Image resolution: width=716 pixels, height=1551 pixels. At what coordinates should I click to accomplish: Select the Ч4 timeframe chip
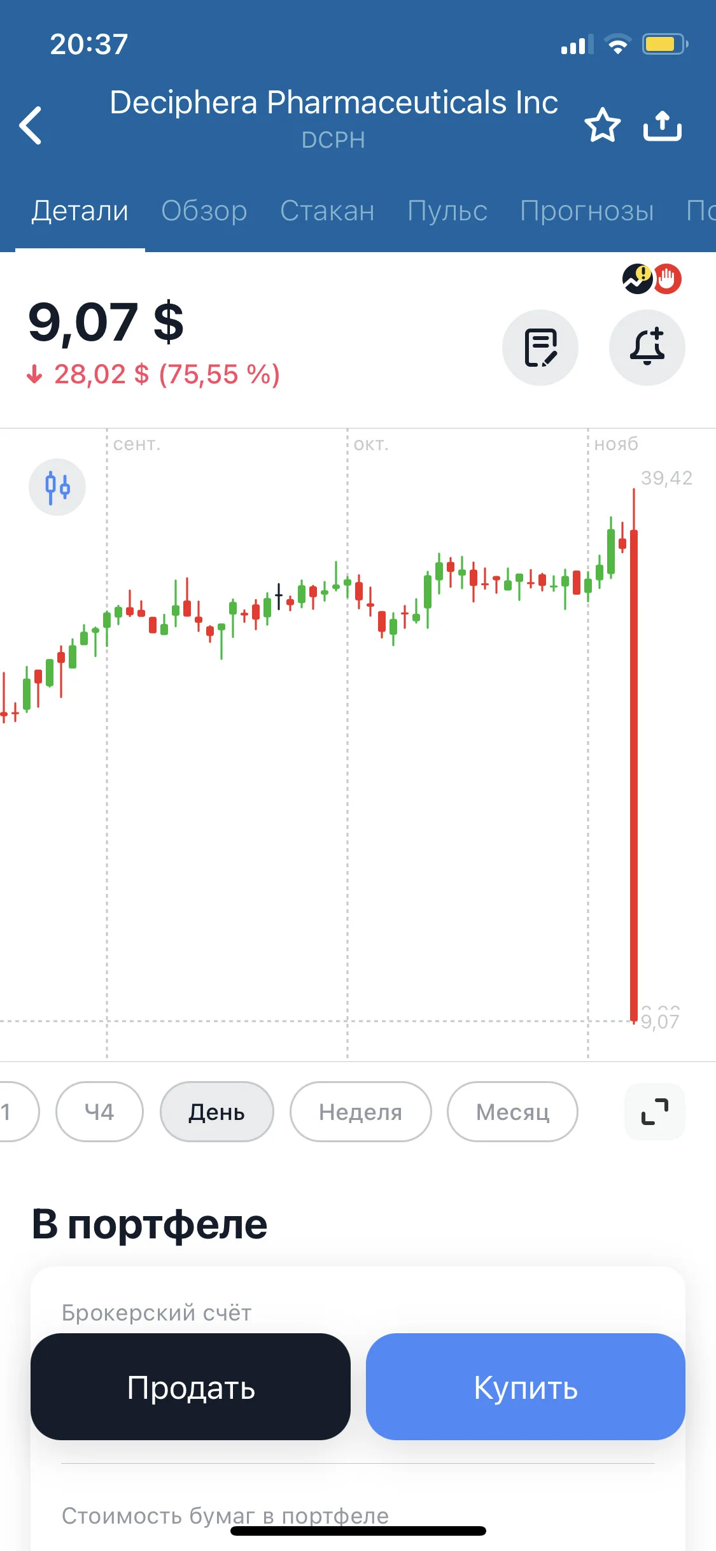pyautogui.click(x=99, y=1112)
